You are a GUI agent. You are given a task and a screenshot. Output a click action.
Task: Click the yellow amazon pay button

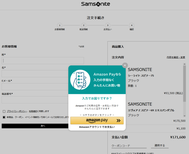tap(97, 120)
